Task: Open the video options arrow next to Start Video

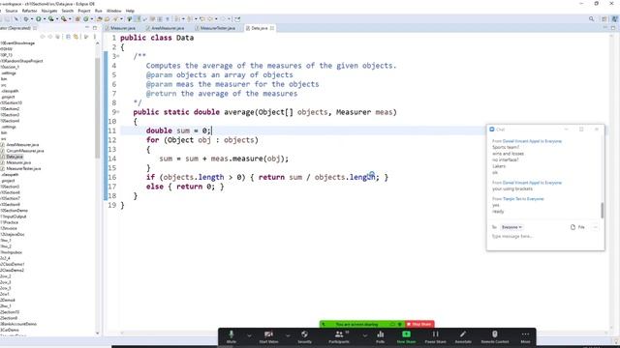Action: [288, 335]
